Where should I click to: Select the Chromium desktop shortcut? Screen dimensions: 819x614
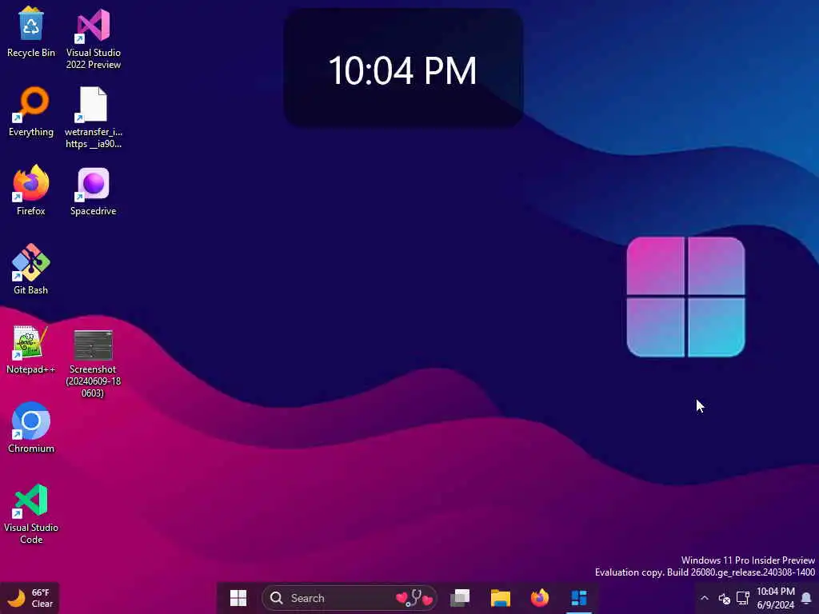(31, 429)
